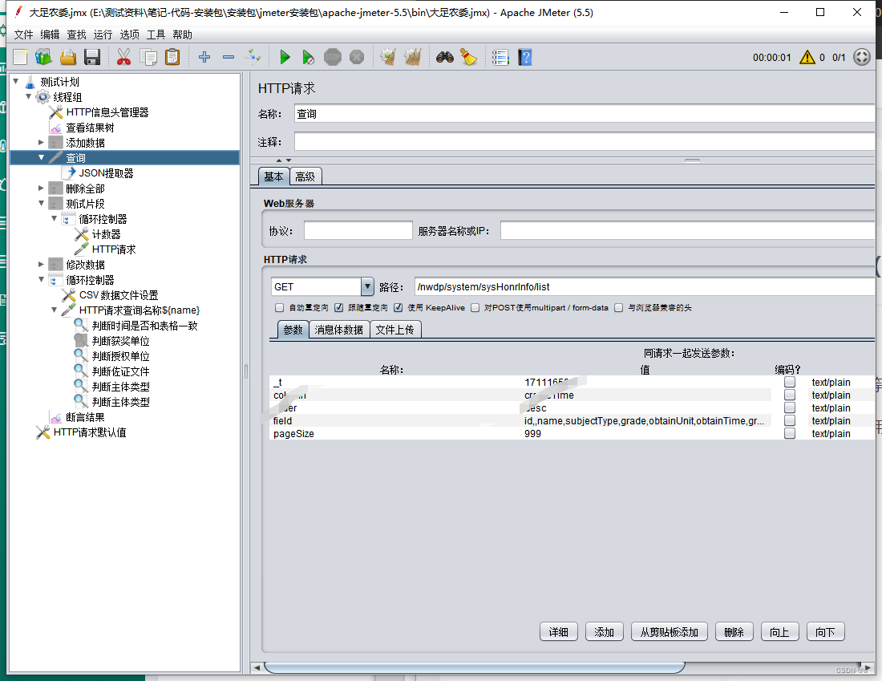The height and width of the screenshot is (681, 882).
Task: Collapse the 测试片段 tree node
Action: pos(41,203)
